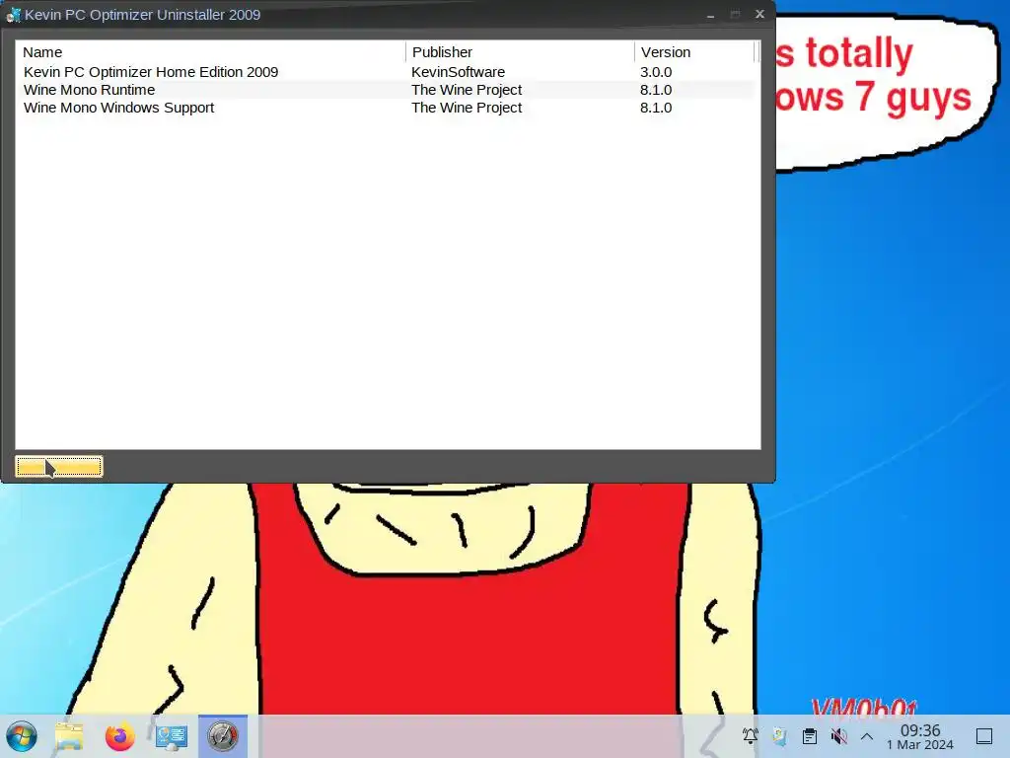Minimize the Uninstaller window
The height and width of the screenshot is (758, 1010).
click(710, 14)
